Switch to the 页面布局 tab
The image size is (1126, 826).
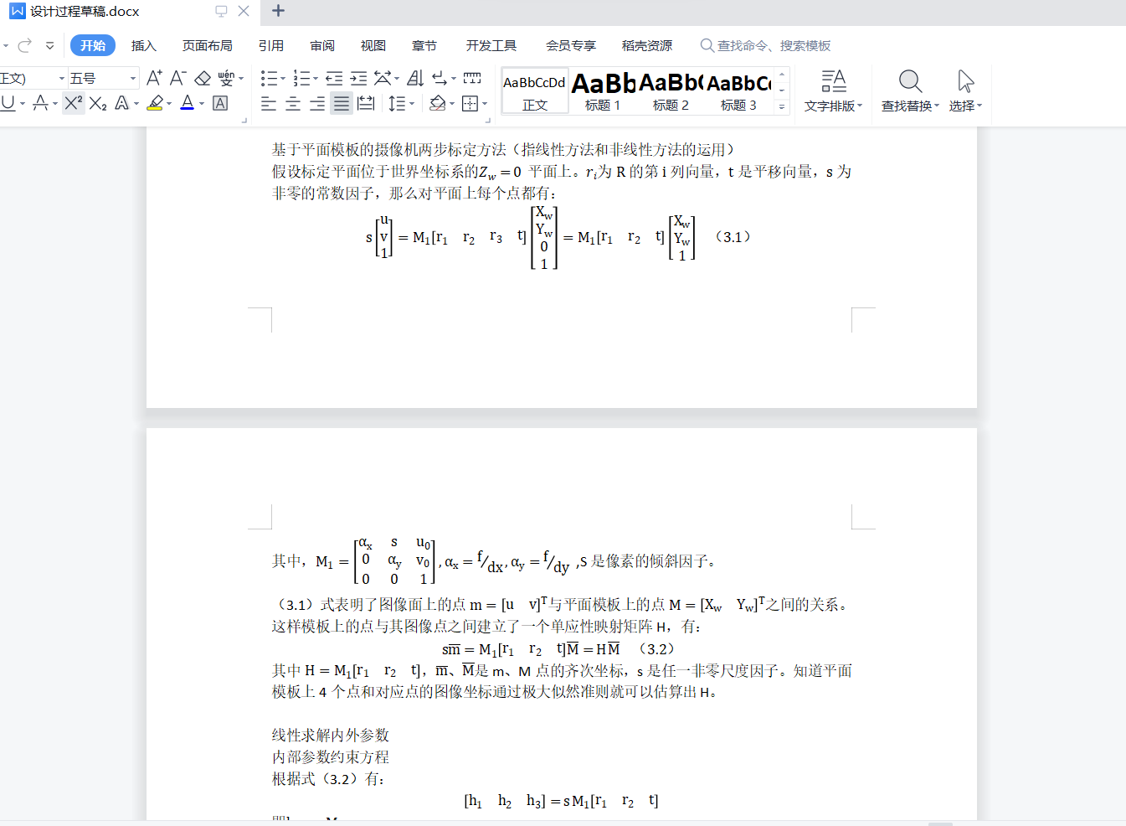207,45
